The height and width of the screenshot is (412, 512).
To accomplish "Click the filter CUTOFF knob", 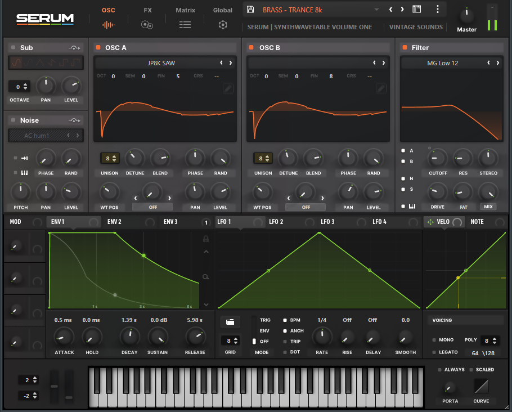I will (x=438, y=158).
